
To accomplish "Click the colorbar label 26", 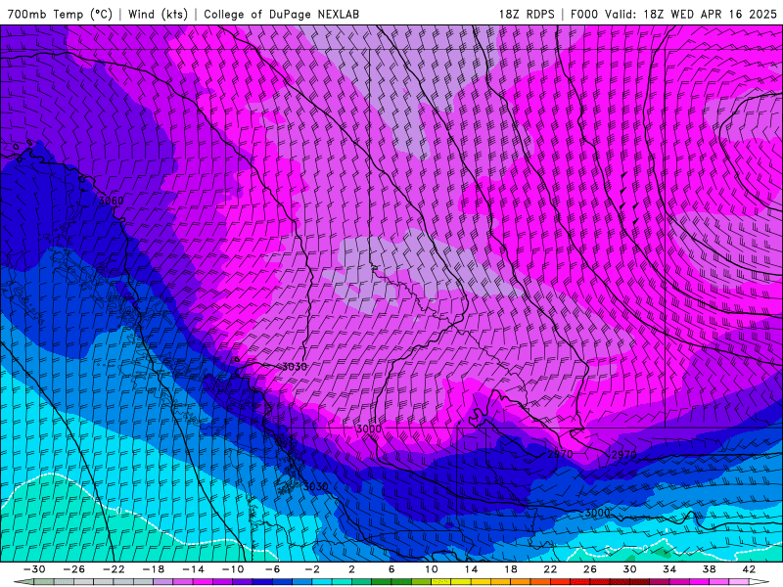I will pos(590,569).
